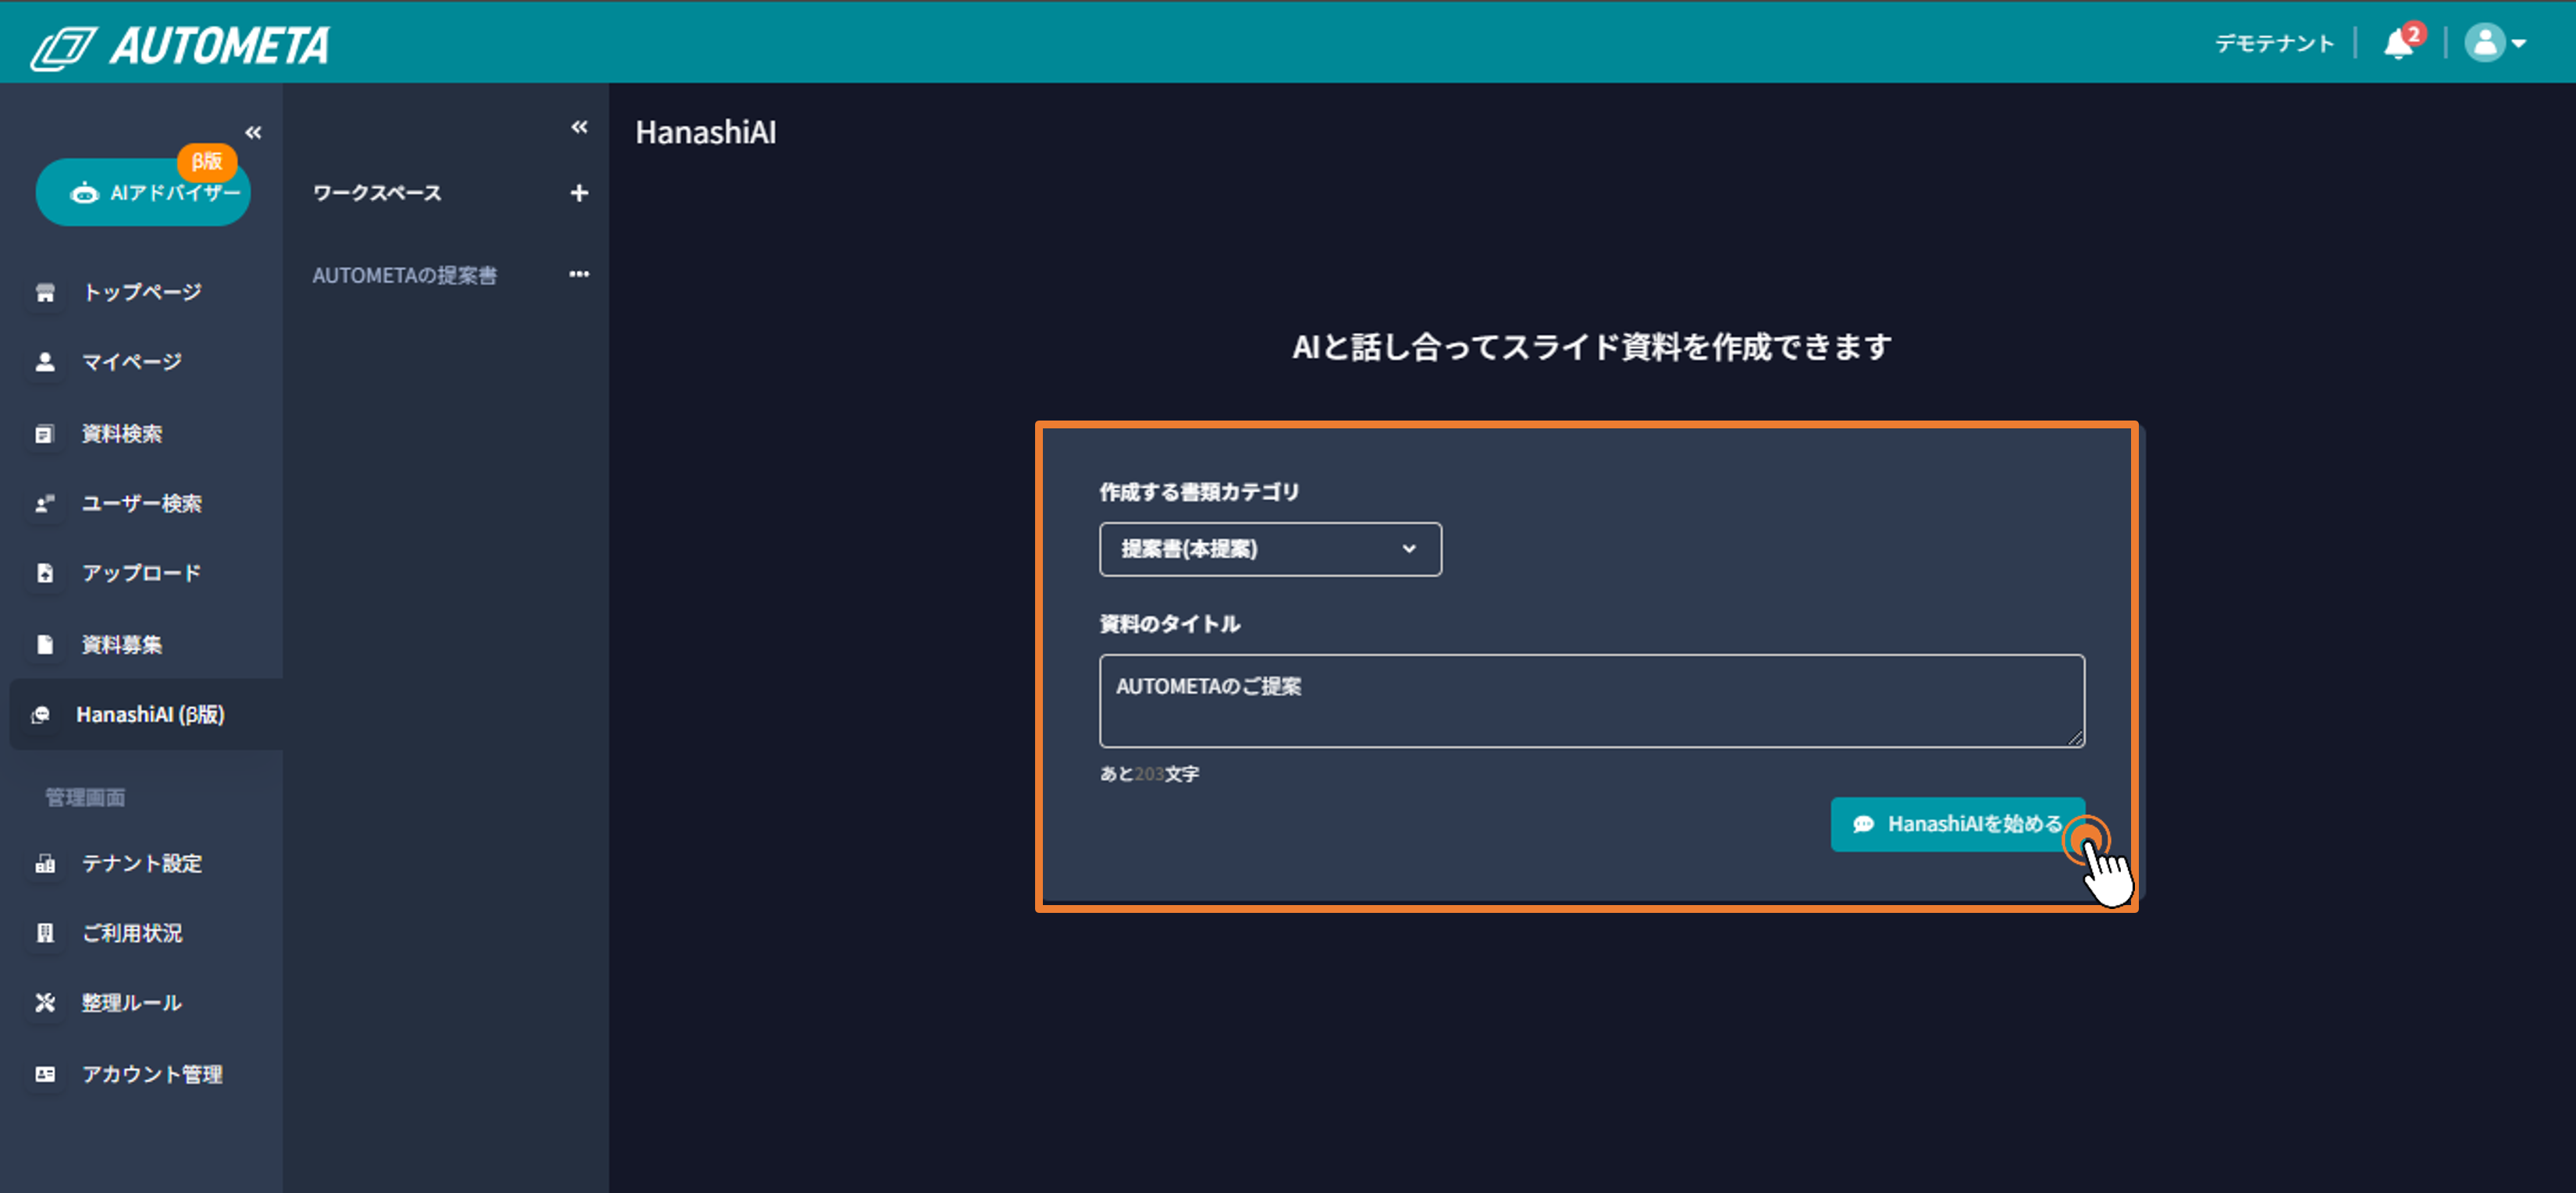Open AUTOMETAの提案書 workspace
This screenshot has height=1193, width=2576.
404,275
